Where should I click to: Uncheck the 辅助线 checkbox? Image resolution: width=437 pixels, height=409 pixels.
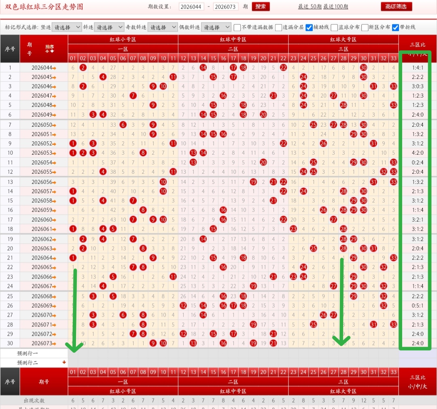[x=309, y=28]
